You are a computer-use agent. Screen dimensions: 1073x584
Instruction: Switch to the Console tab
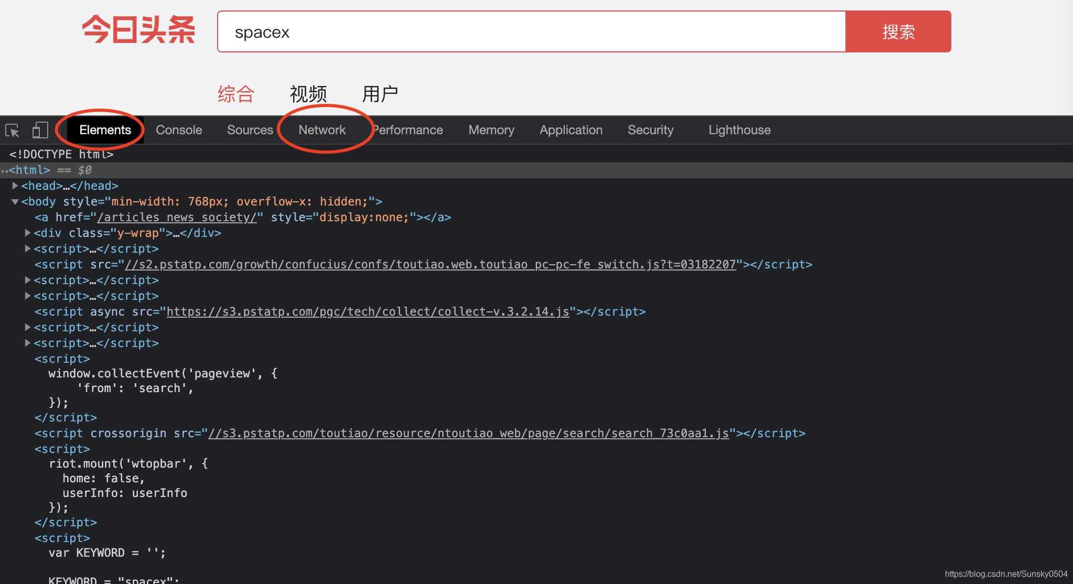pos(179,130)
